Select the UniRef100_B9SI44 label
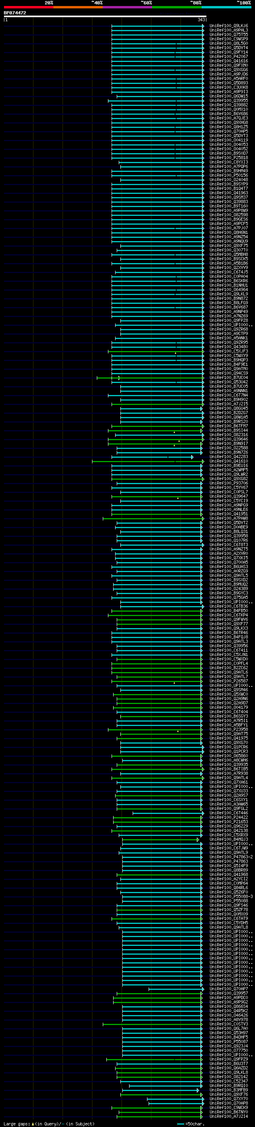This screenshot has width=255, height=1127. point(229,431)
